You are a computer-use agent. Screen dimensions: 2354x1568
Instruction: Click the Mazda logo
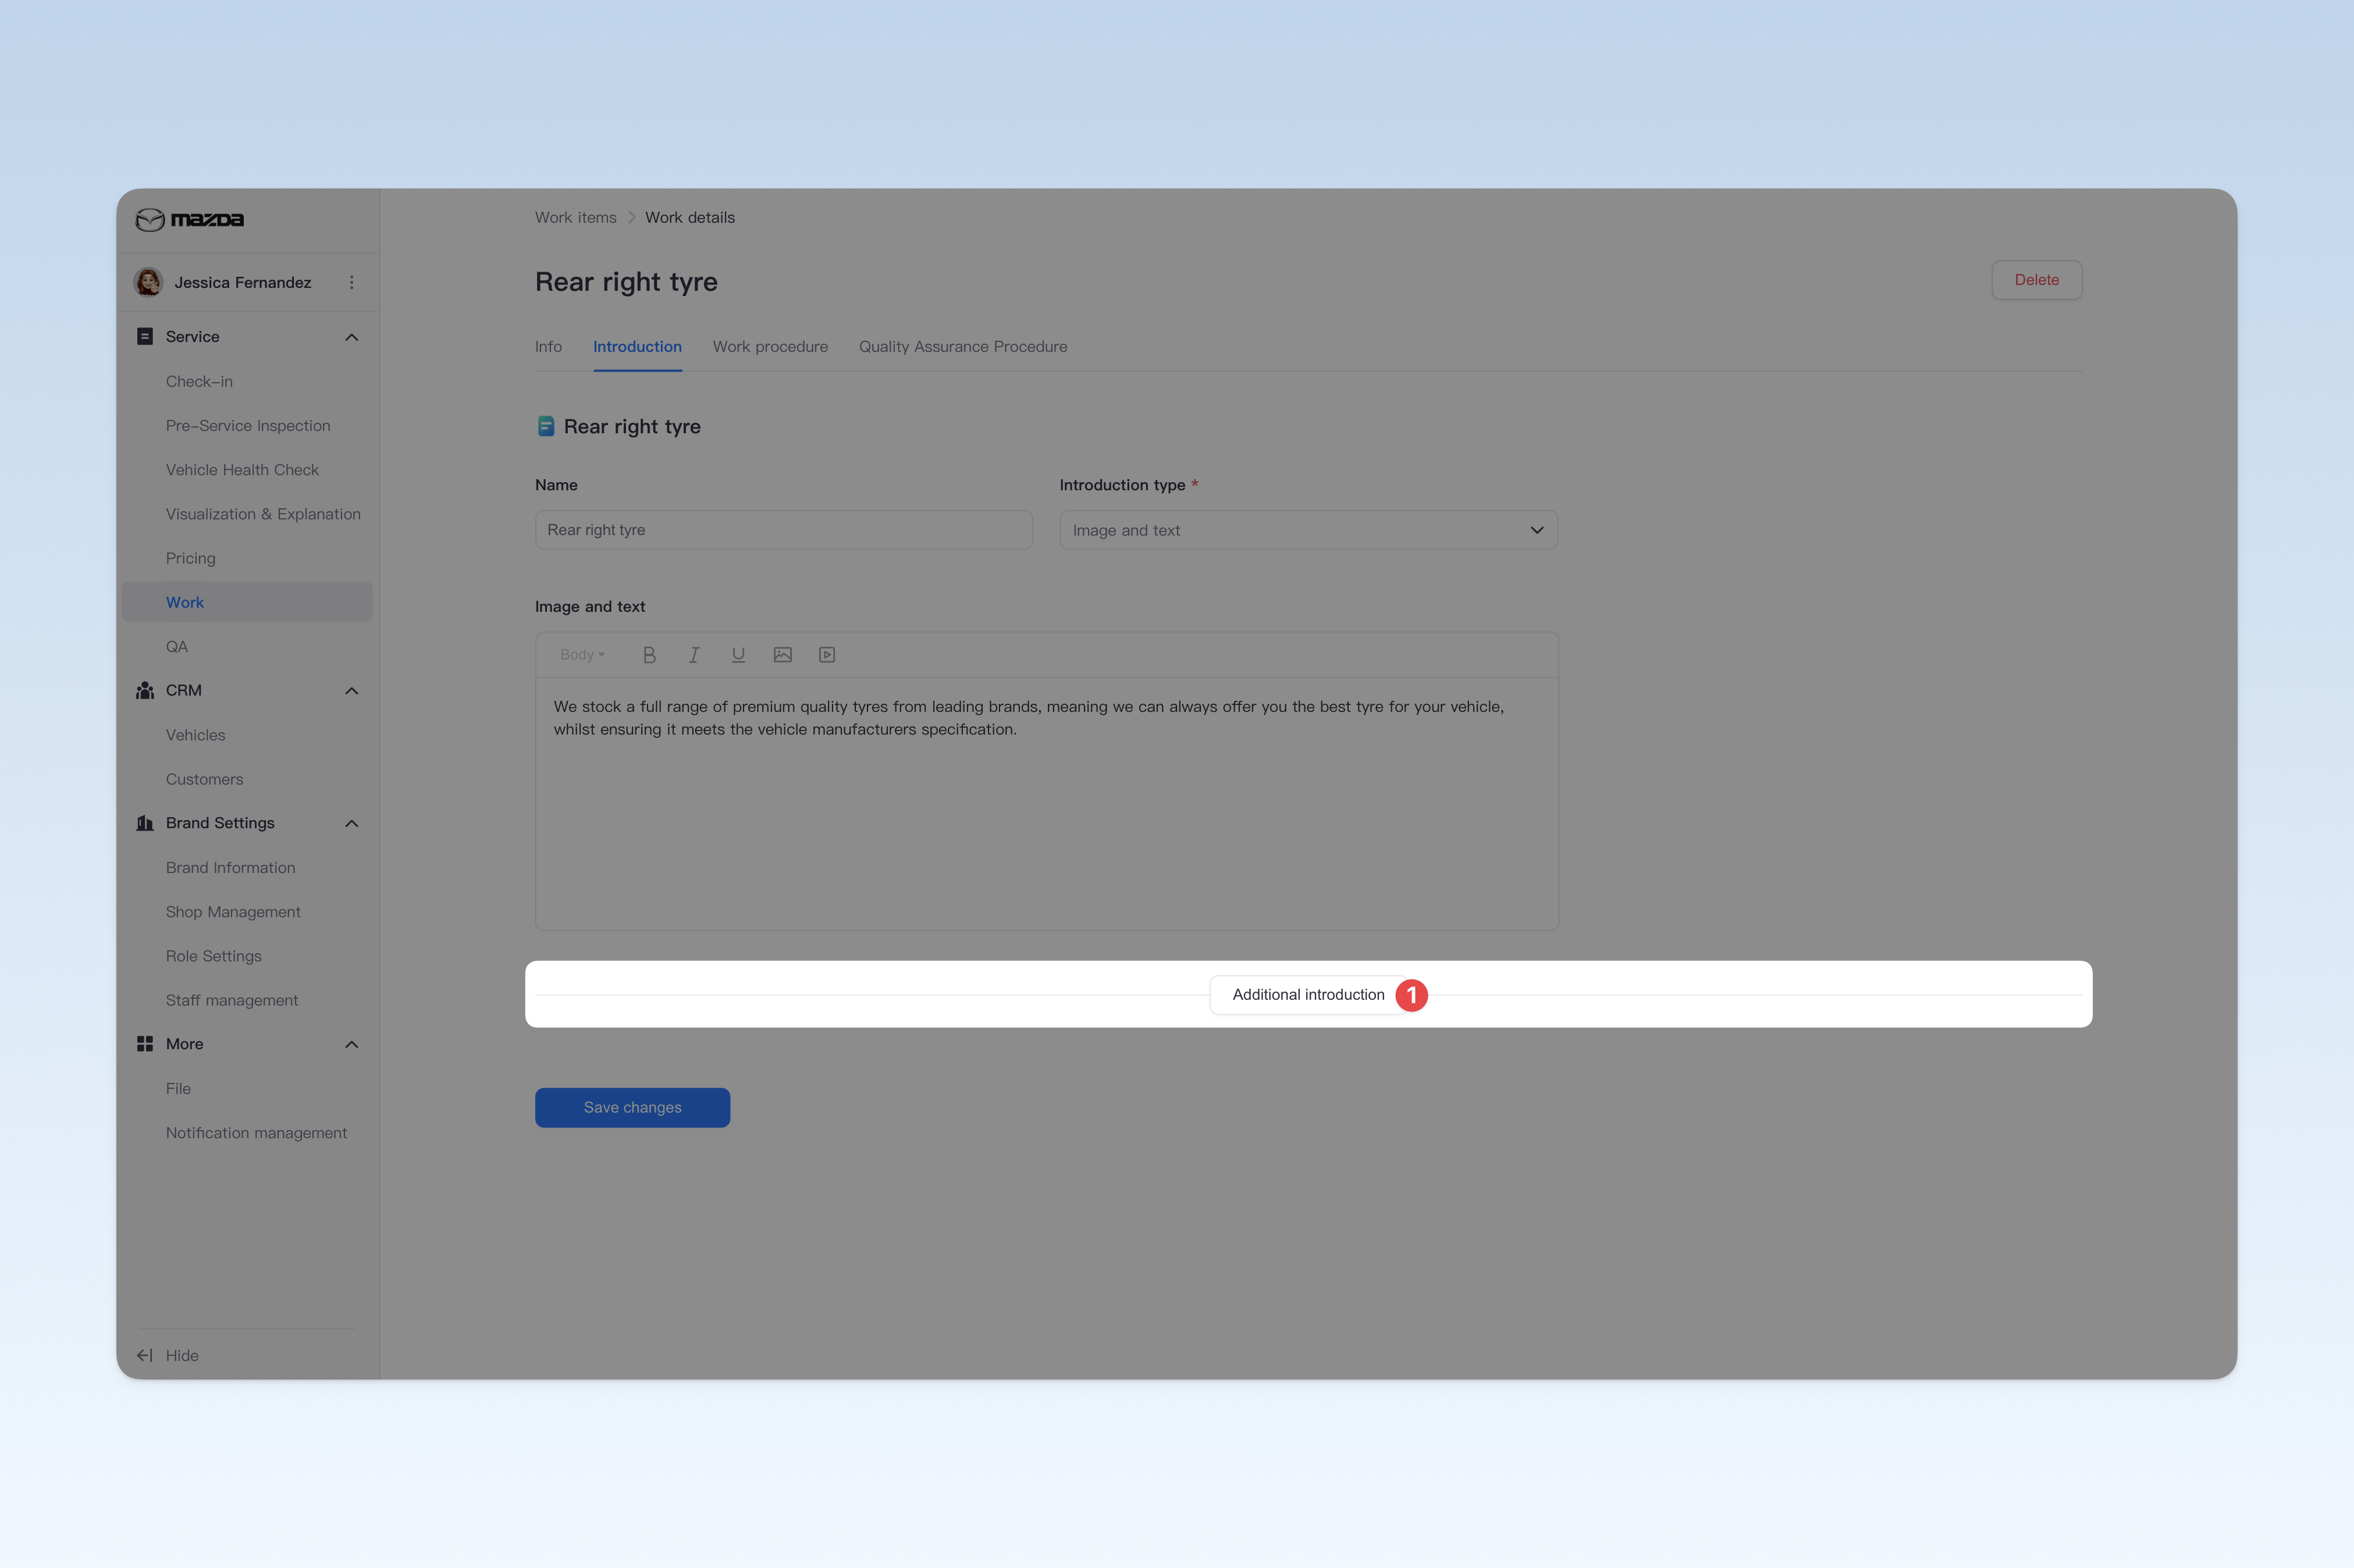tap(190, 219)
